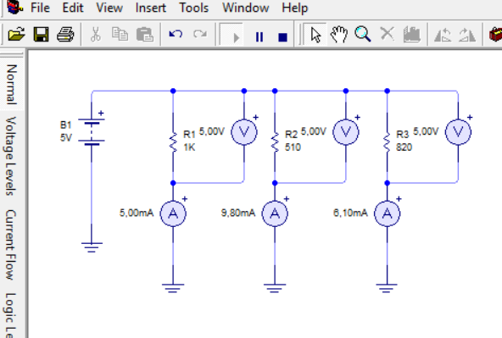Click the application icon in the menu bar
The width and height of the screenshot is (502, 338).
[x=15, y=7]
